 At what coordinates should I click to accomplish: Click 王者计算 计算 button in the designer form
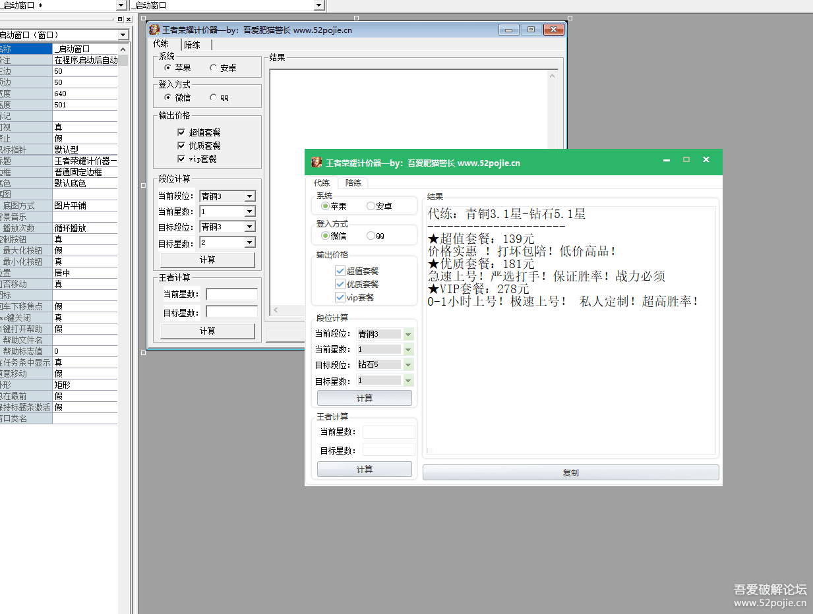coord(207,331)
